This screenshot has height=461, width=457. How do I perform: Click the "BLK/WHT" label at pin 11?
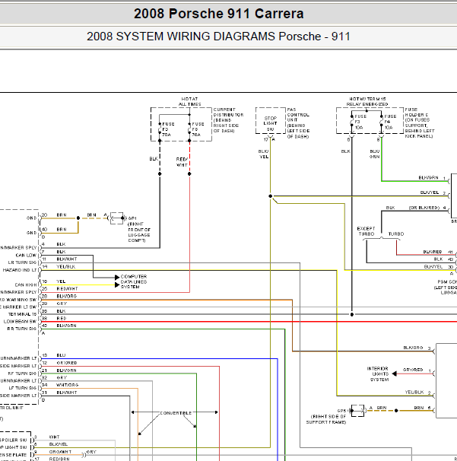coord(67,259)
